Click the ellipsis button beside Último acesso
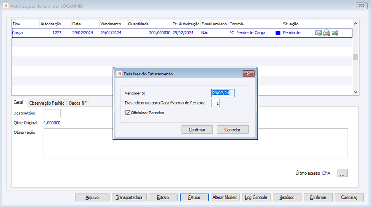 [342, 173]
